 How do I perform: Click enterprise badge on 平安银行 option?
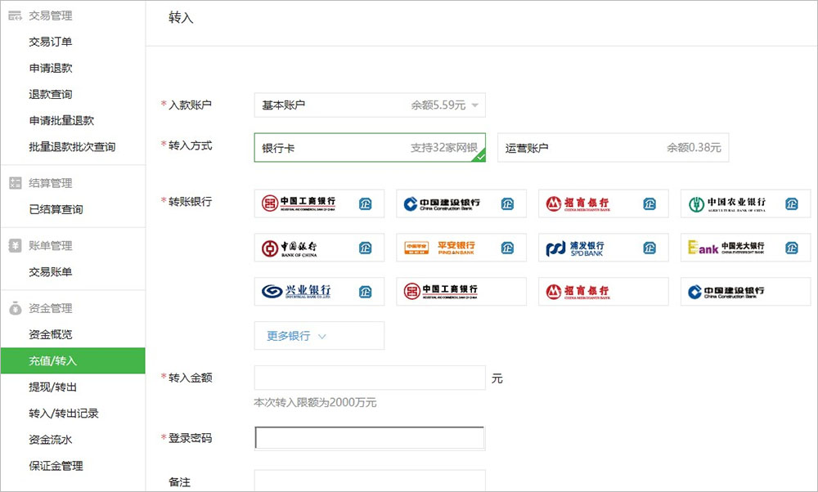click(x=508, y=248)
